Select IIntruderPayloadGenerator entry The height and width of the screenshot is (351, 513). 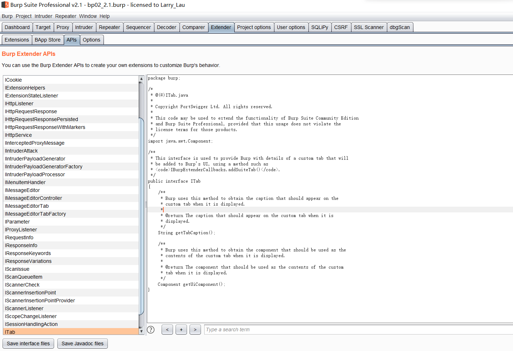[71, 159]
